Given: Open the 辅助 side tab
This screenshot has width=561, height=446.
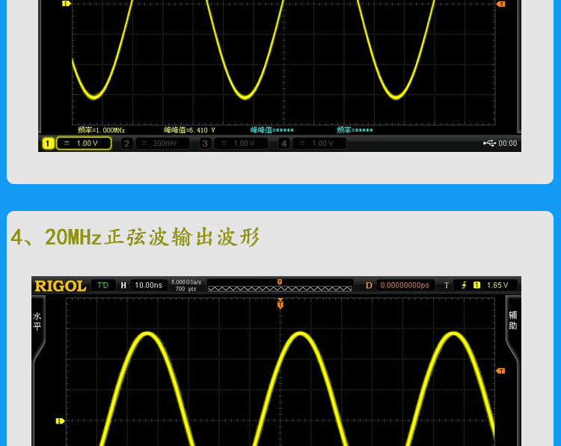Looking at the screenshot, I should [512, 320].
